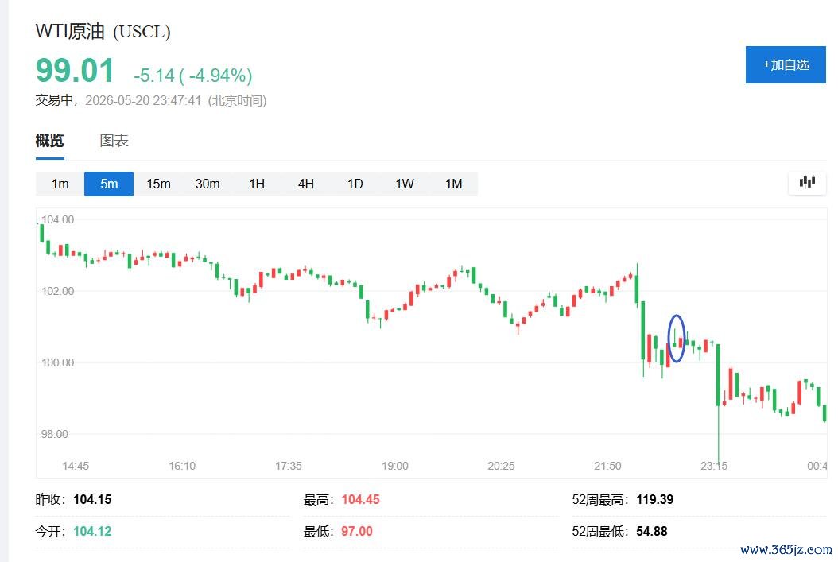838x562 pixels.
Task: Open the 概览 tab
Action: (50, 141)
